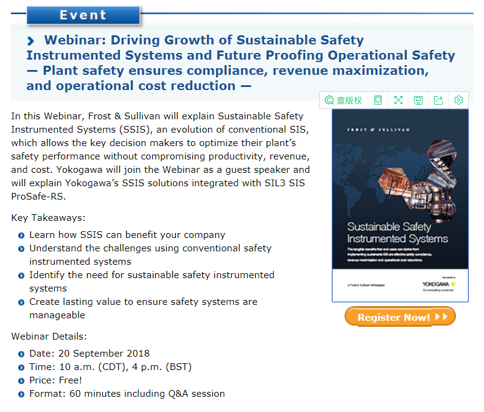Open the tablet/mobile view icon in image toolbar

point(378,100)
